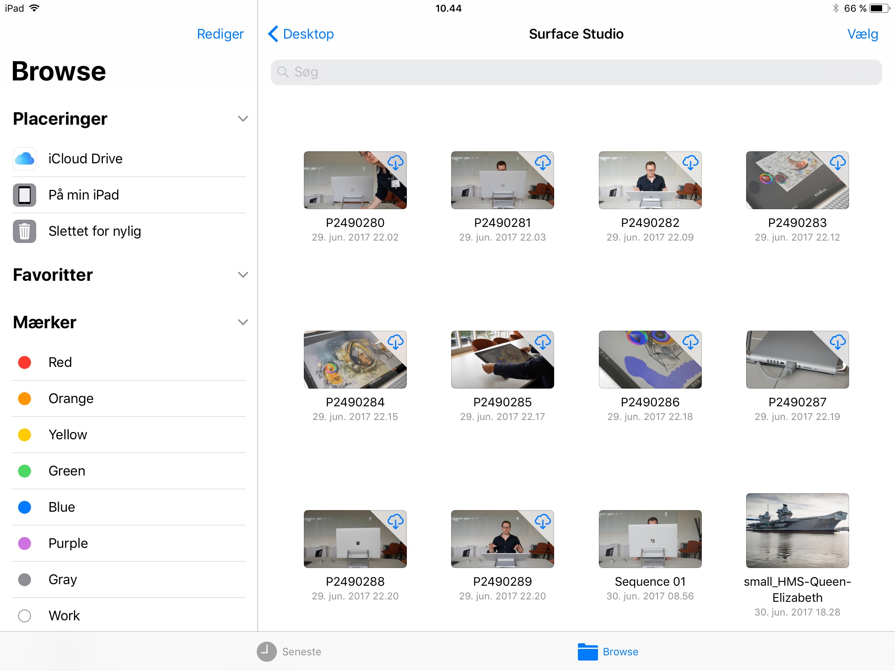This screenshot has width=895, height=671.
Task: Click the Søg search field
Action: tap(576, 72)
